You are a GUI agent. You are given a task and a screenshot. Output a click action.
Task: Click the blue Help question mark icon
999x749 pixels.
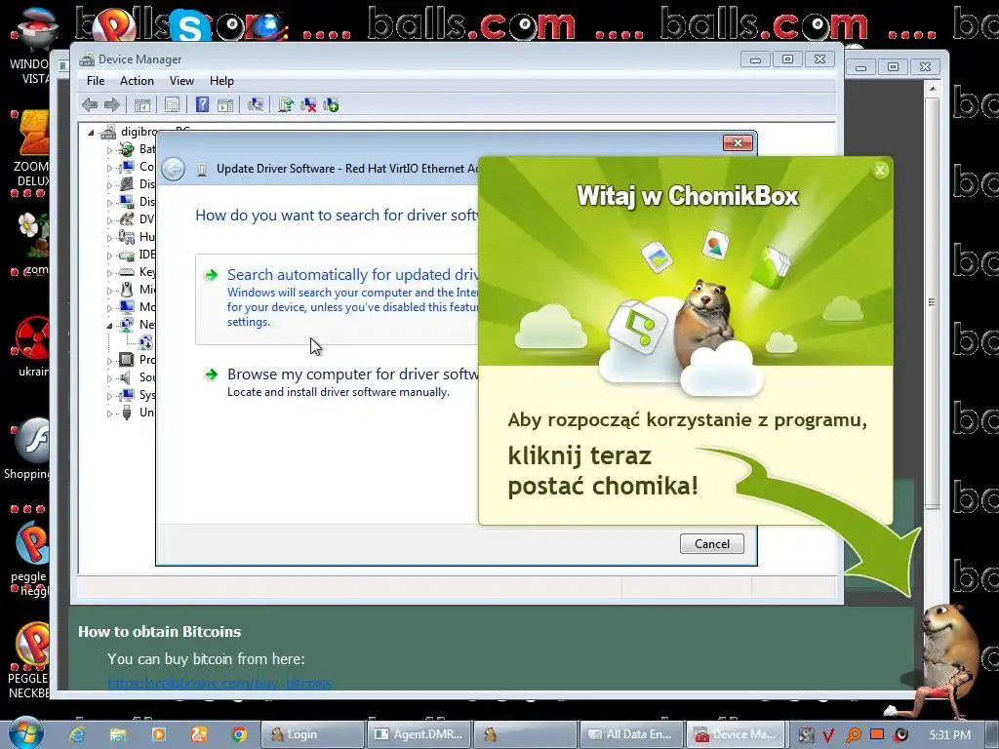[x=202, y=104]
